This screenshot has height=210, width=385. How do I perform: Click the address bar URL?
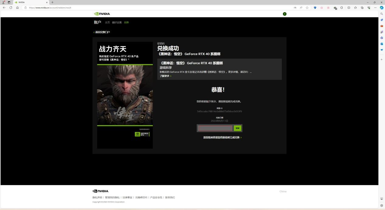(x=50, y=8)
